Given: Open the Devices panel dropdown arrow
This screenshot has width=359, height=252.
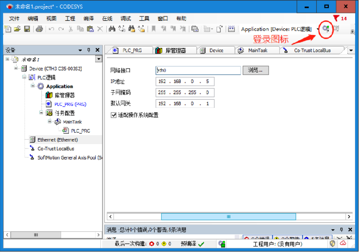Looking at the screenshot, I should (80, 50).
